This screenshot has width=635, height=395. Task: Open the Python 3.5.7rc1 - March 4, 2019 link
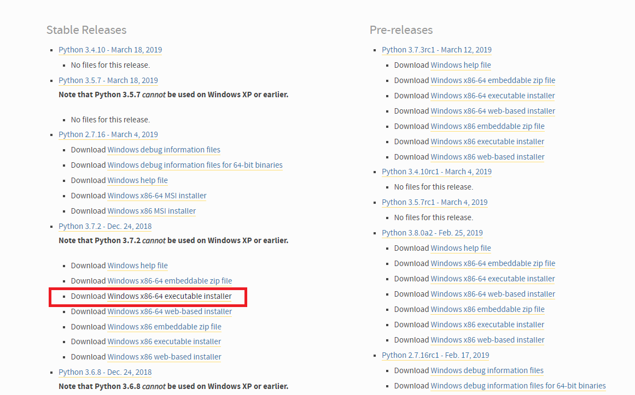click(x=434, y=202)
